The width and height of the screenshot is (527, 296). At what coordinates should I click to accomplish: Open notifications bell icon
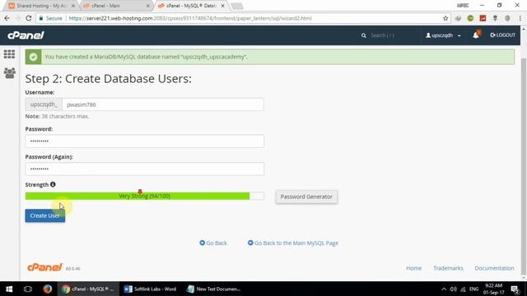pyautogui.click(x=476, y=35)
